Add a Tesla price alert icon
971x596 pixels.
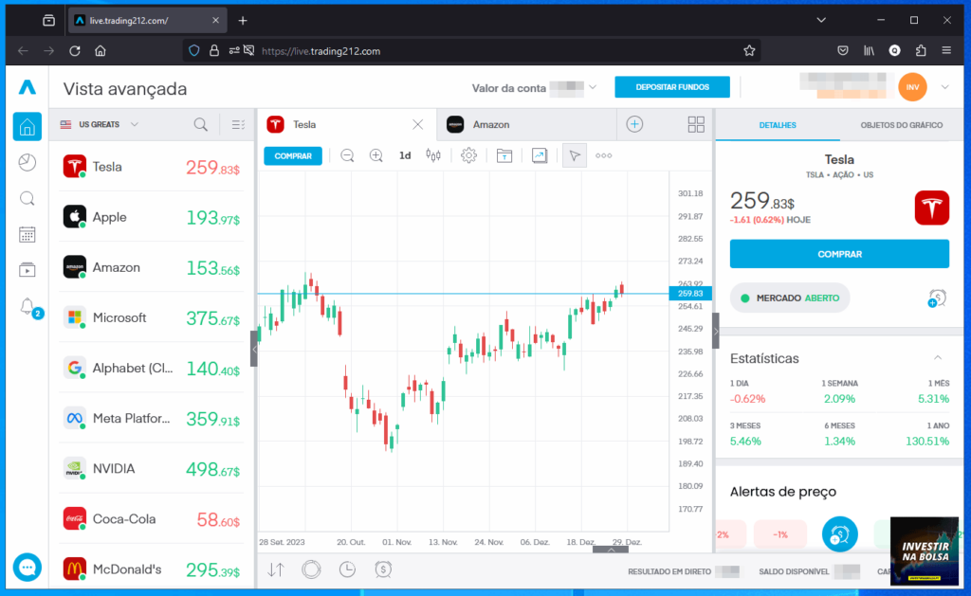tap(936, 298)
